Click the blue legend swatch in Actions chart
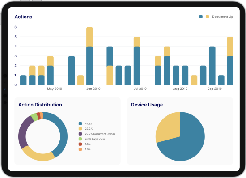The width and height of the screenshot is (246, 178). click(201, 17)
